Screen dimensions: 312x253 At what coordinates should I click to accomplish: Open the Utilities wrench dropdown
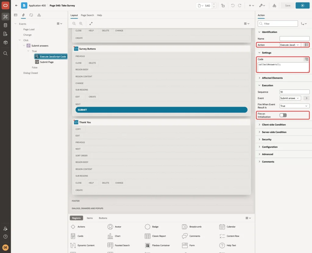[262, 5]
